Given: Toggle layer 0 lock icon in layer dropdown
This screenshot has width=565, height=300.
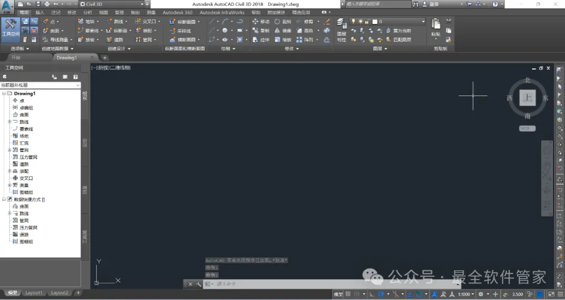Looking at the screenshot, I should click(367, 21).
